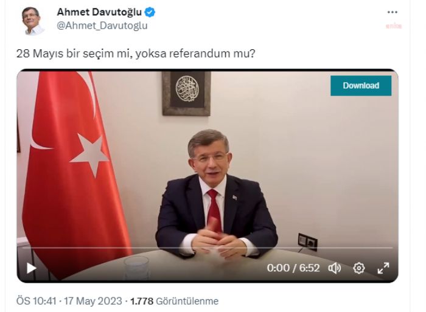Viewport: 426px width, 312px height.
Task: Open the Ahmet Davutoğlu display name link
Action: click(x=99, y=12)
